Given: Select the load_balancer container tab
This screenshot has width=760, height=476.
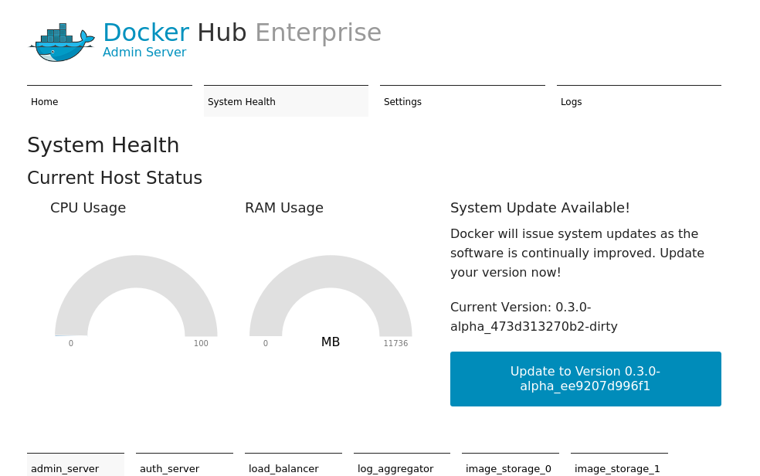Looking at the screenshot, I should coord(293,465).
